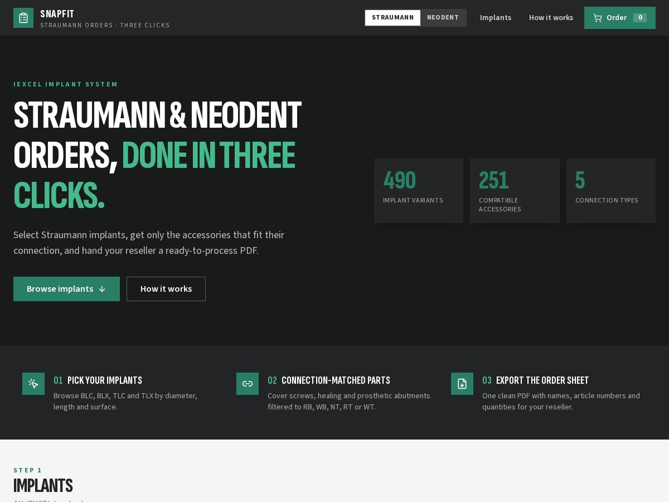Click the IMPLANTS section heading

[x=43, y=485]
